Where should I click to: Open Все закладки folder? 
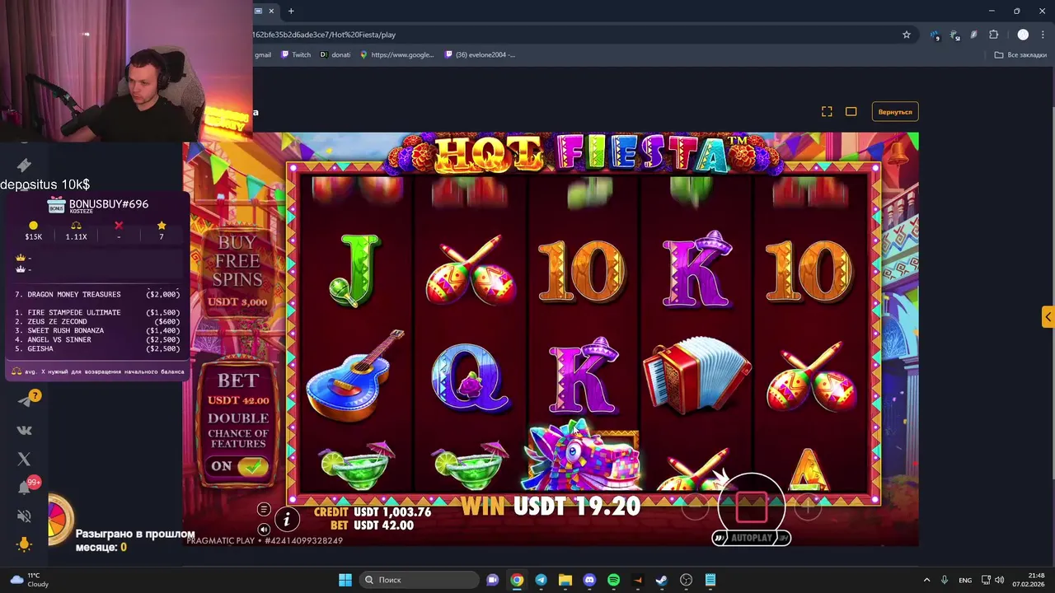pos(1020,55)
